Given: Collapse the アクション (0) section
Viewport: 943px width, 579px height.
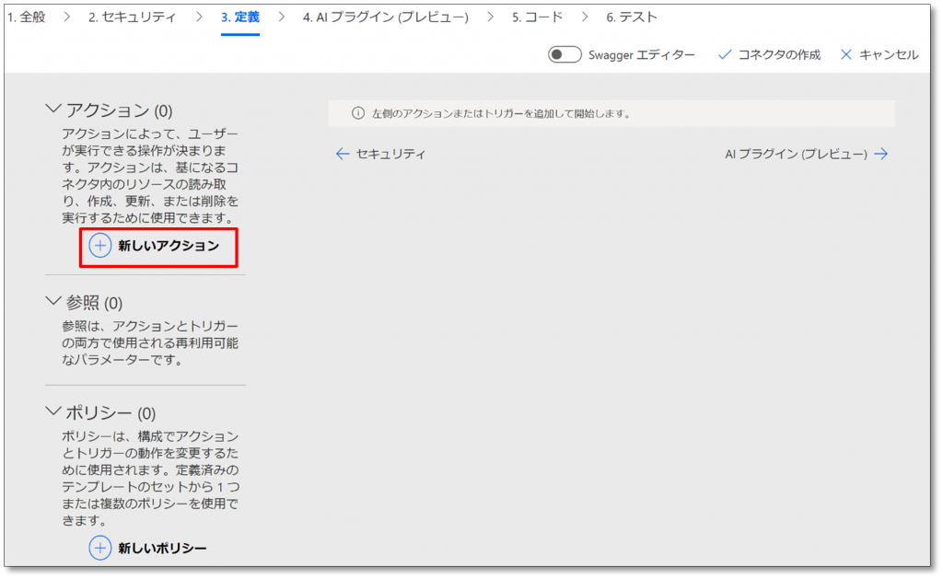Looking at the screenshot, I should pyautogui.click(x=52, y=109).
